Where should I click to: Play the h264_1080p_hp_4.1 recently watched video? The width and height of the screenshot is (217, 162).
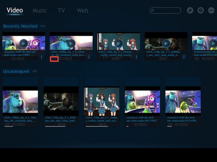(x=71, y=44)
